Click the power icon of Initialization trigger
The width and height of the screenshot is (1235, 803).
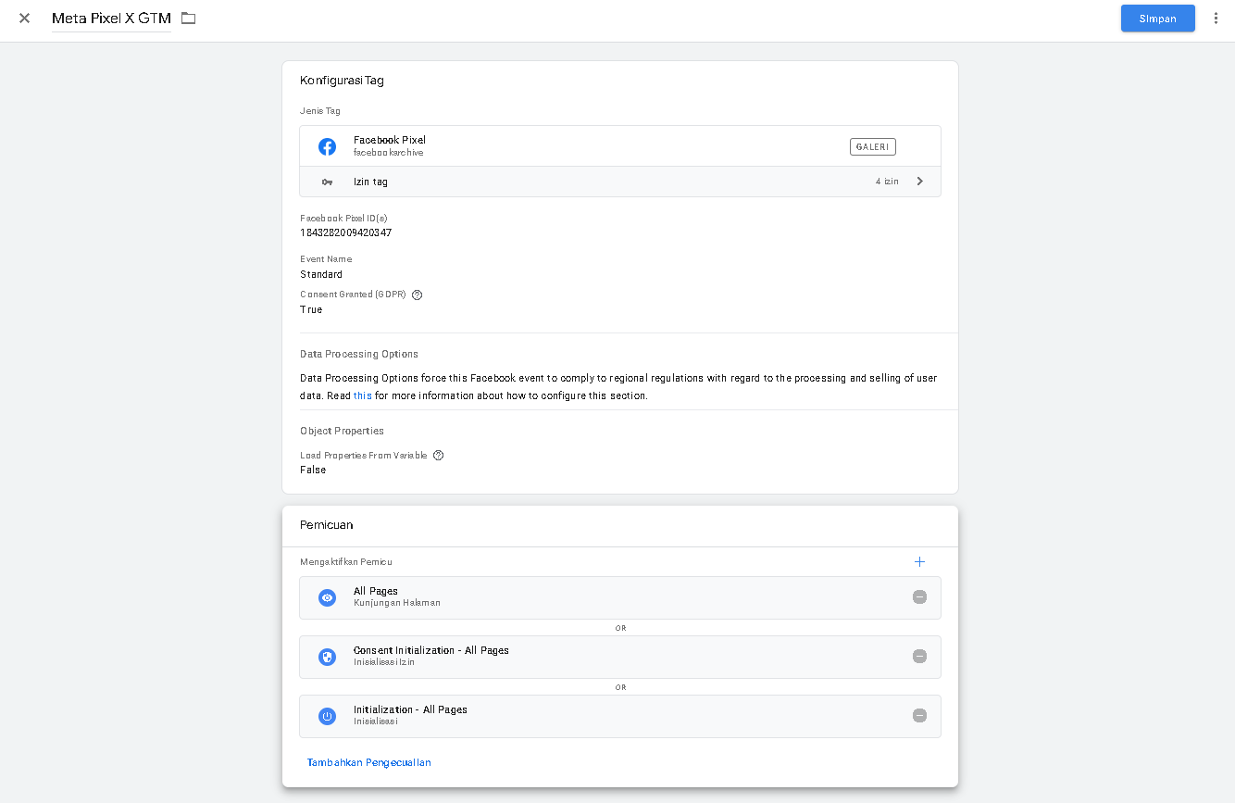pyautogui.click(x=327, y=716)
